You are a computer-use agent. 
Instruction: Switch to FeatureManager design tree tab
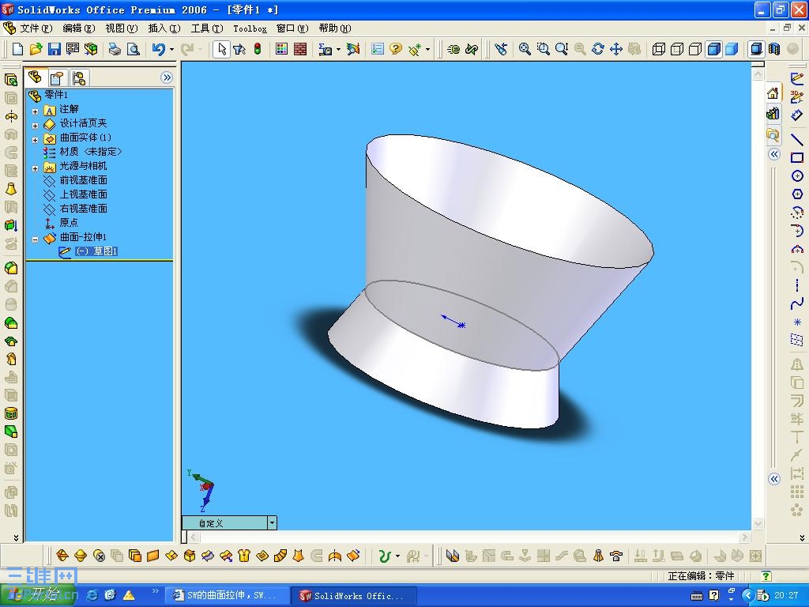[x=35, y=77]
